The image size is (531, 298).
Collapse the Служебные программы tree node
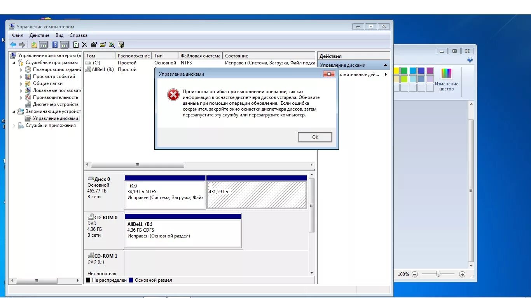tap(14, 63)
